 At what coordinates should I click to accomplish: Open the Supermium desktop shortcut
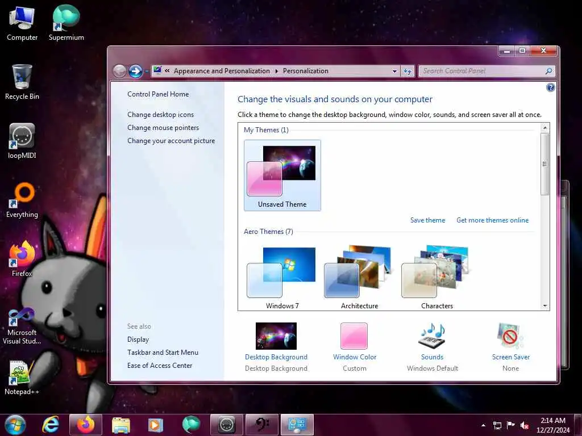(66, 23)
